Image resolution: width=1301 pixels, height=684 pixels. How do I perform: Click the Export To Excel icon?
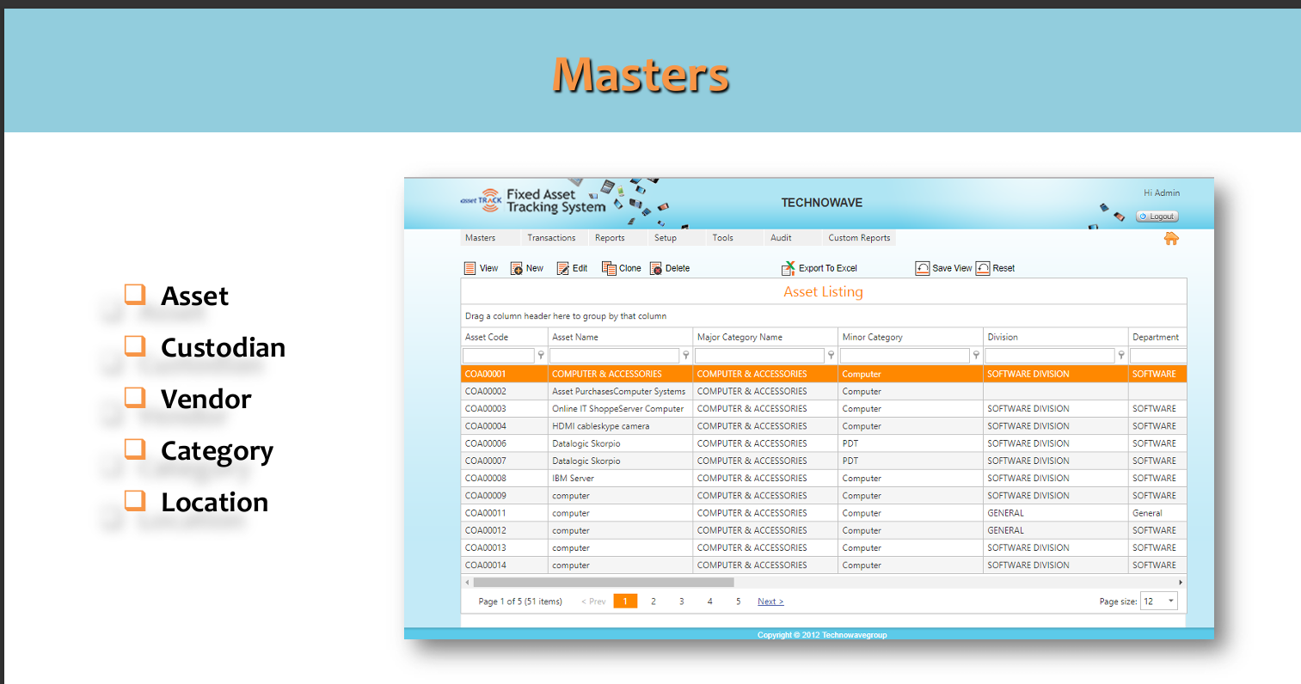click(x=789, y=268)
